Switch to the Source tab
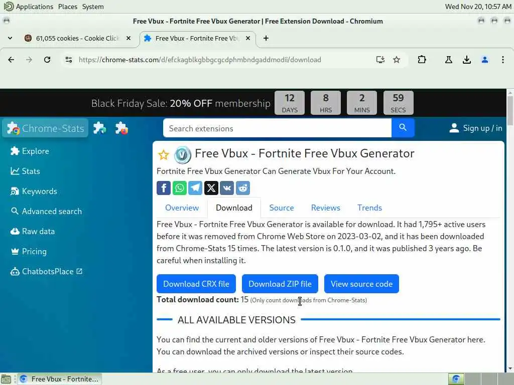The width and height of the screenshot is (514, 385). click(x=282, y=208)
